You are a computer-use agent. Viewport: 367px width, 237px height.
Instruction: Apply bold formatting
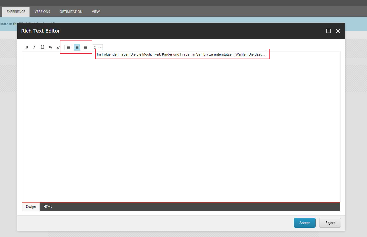(x=27, y=47)
